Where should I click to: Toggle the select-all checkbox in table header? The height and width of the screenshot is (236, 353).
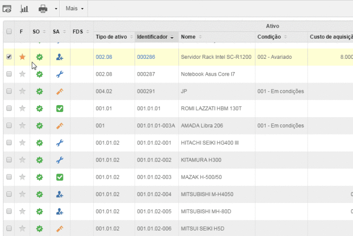point(9,32)
